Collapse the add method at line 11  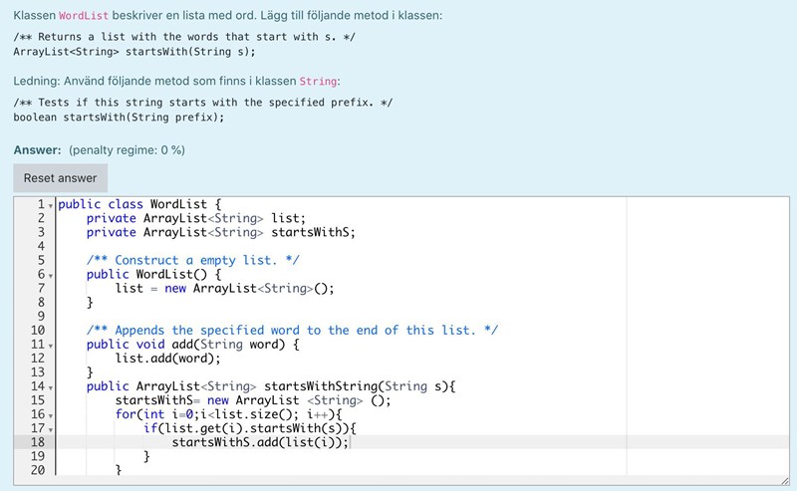pyautogui.click(x=51, y=345)
